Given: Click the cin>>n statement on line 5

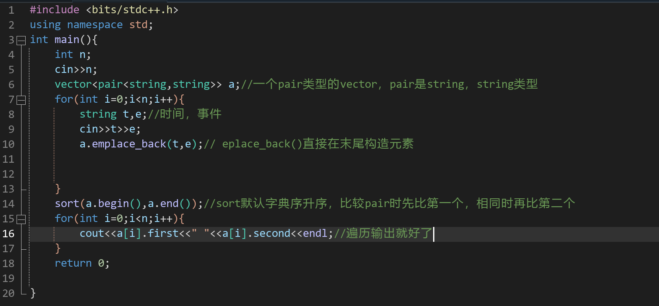Looking at the screenshot, I should [76, 70].
